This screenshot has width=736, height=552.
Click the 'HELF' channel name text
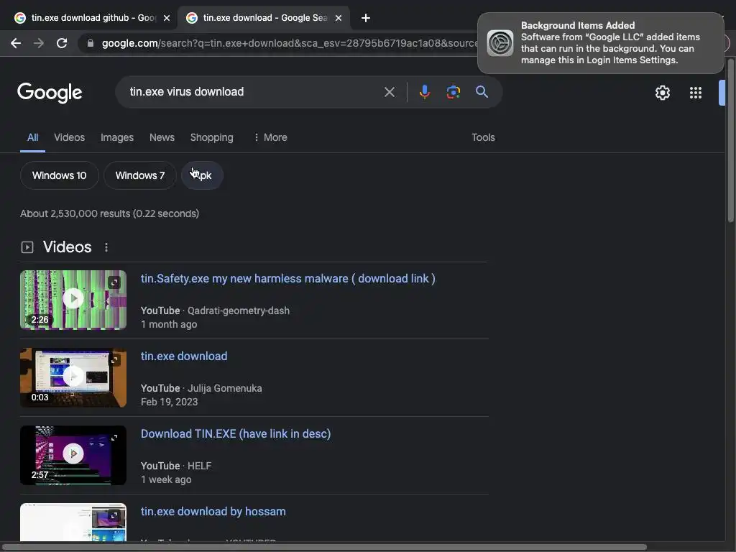pyautogui.click(x=200, y=466)
